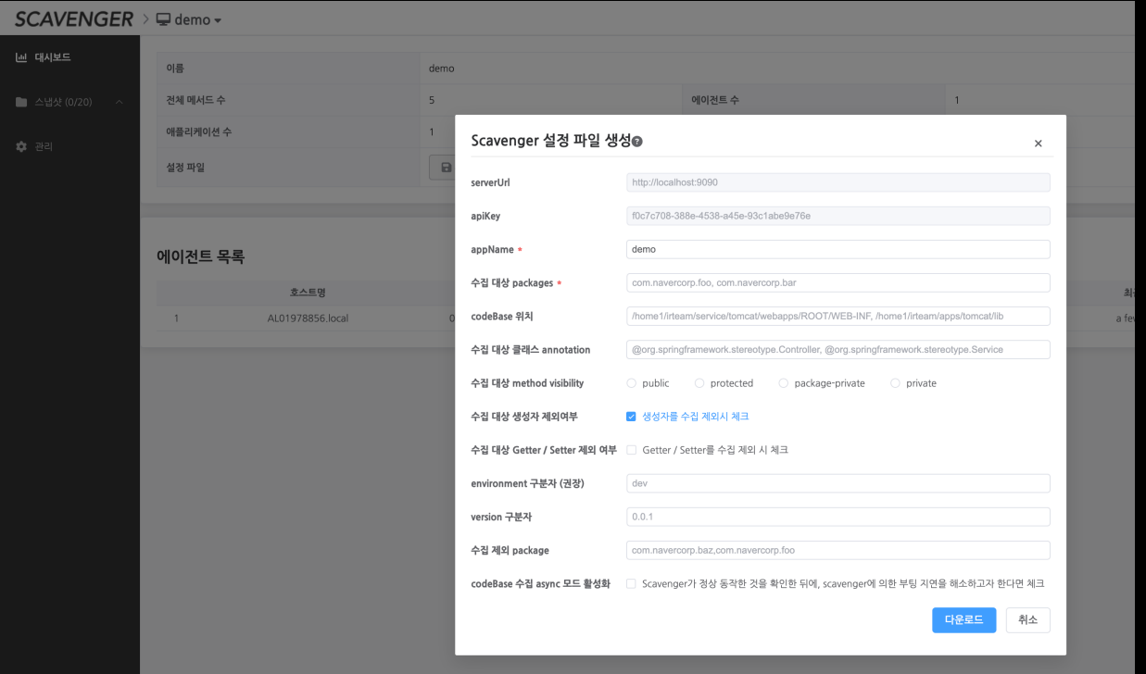
Task: Click the dashboard chart icon in sidebar
Action: coord(21,57)
